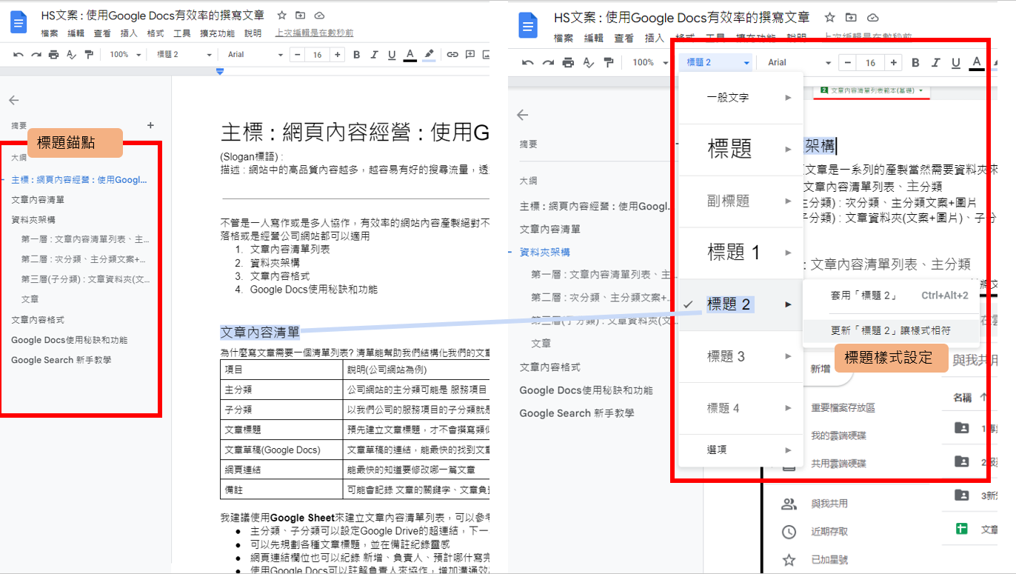This screenshot has width=1016, height=574.
Task: Run spell check in left screenshot toolbar
Action: 71,55
